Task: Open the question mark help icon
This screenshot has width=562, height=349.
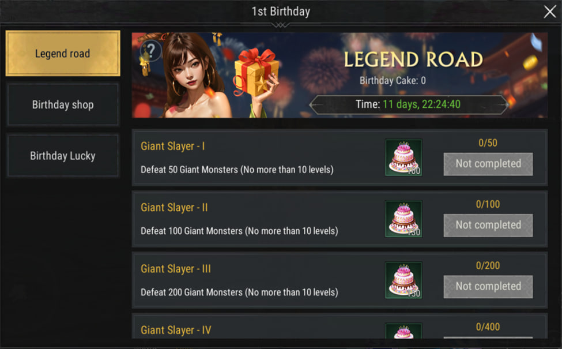Action: coord(151,51)
